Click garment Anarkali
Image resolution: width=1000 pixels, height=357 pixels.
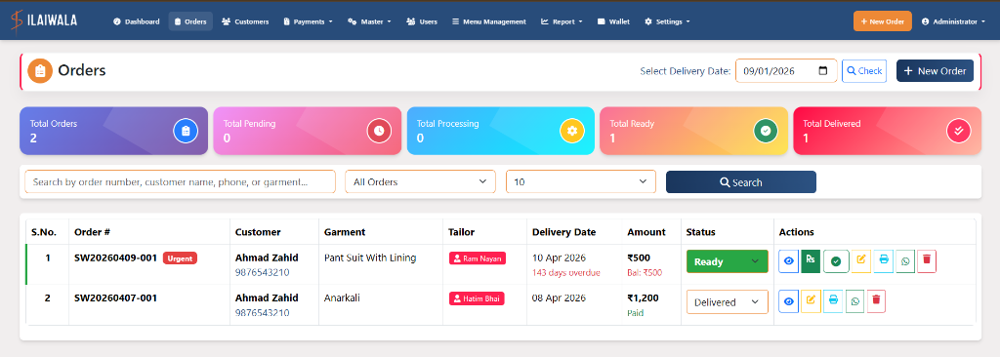point(343,297)
